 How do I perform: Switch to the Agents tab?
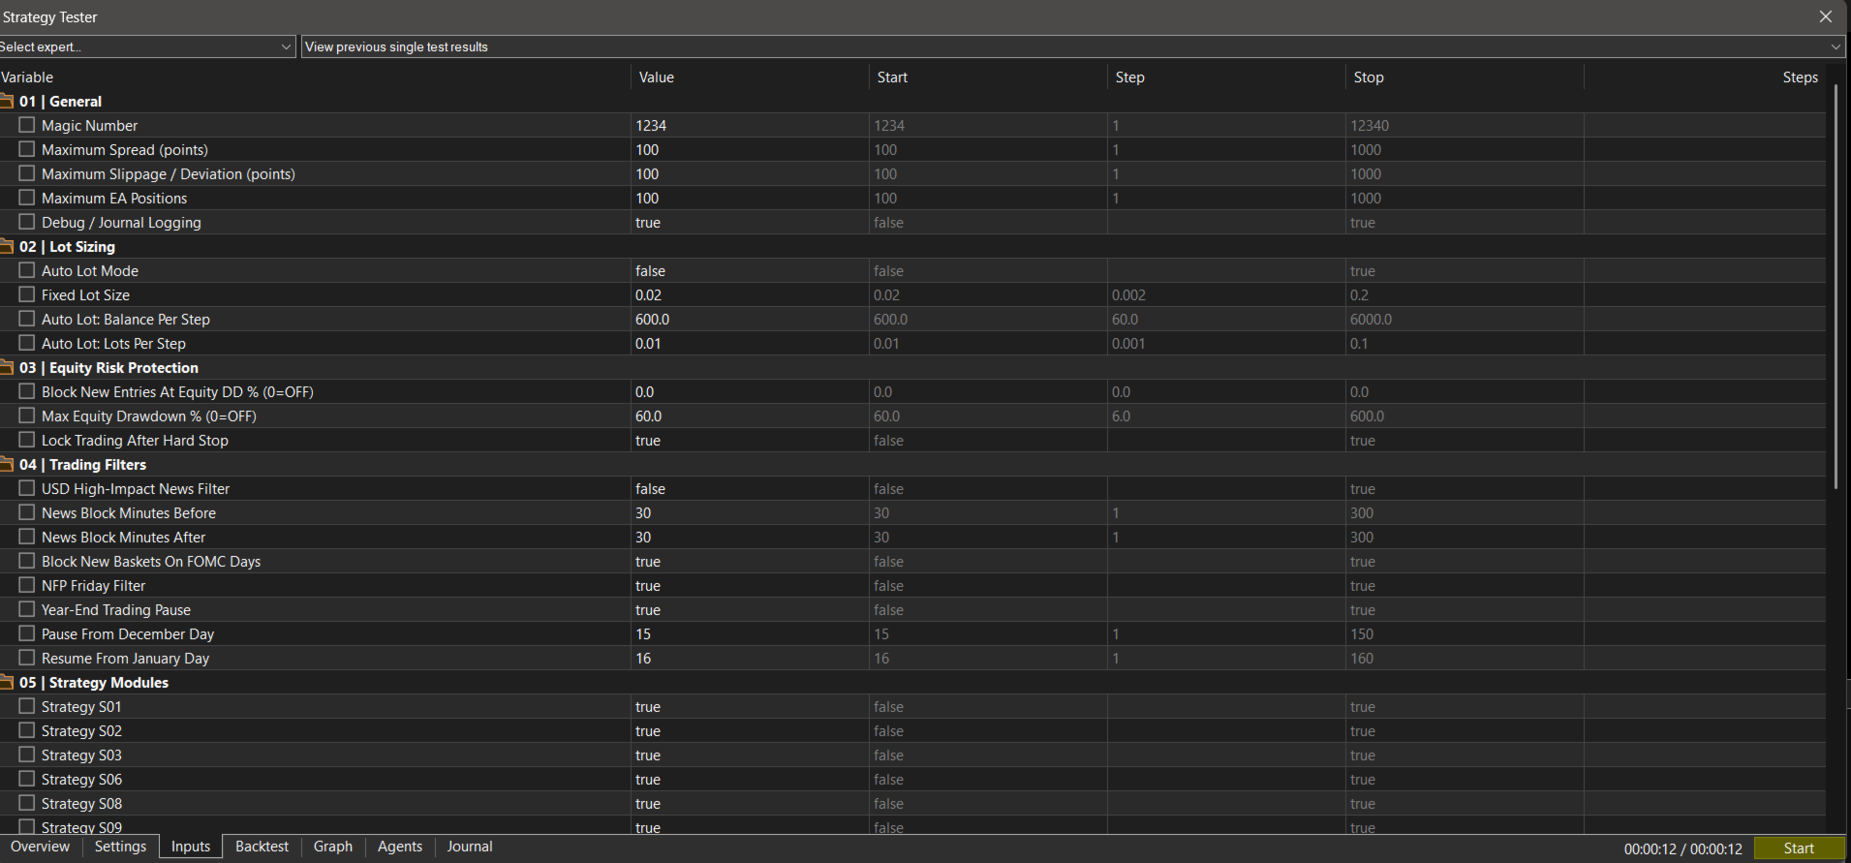point(400,847)
